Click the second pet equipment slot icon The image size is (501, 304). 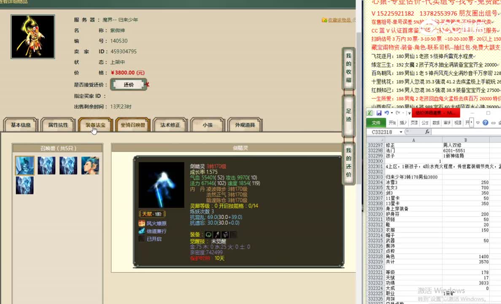click(x=218, y=234)
